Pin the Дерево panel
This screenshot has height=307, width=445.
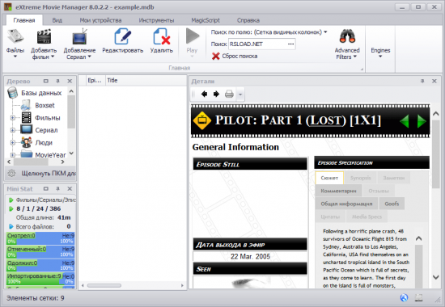click(57, 81)
